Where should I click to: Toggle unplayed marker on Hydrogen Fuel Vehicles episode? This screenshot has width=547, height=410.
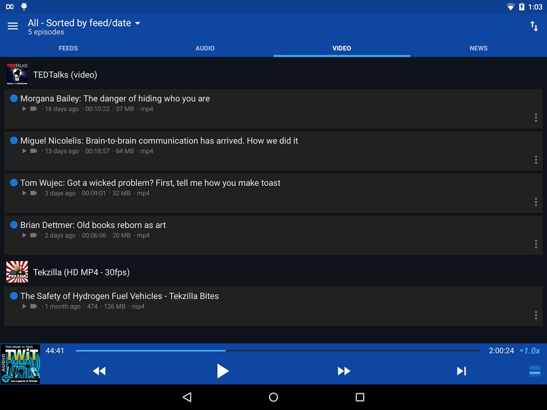coord(14,296)
